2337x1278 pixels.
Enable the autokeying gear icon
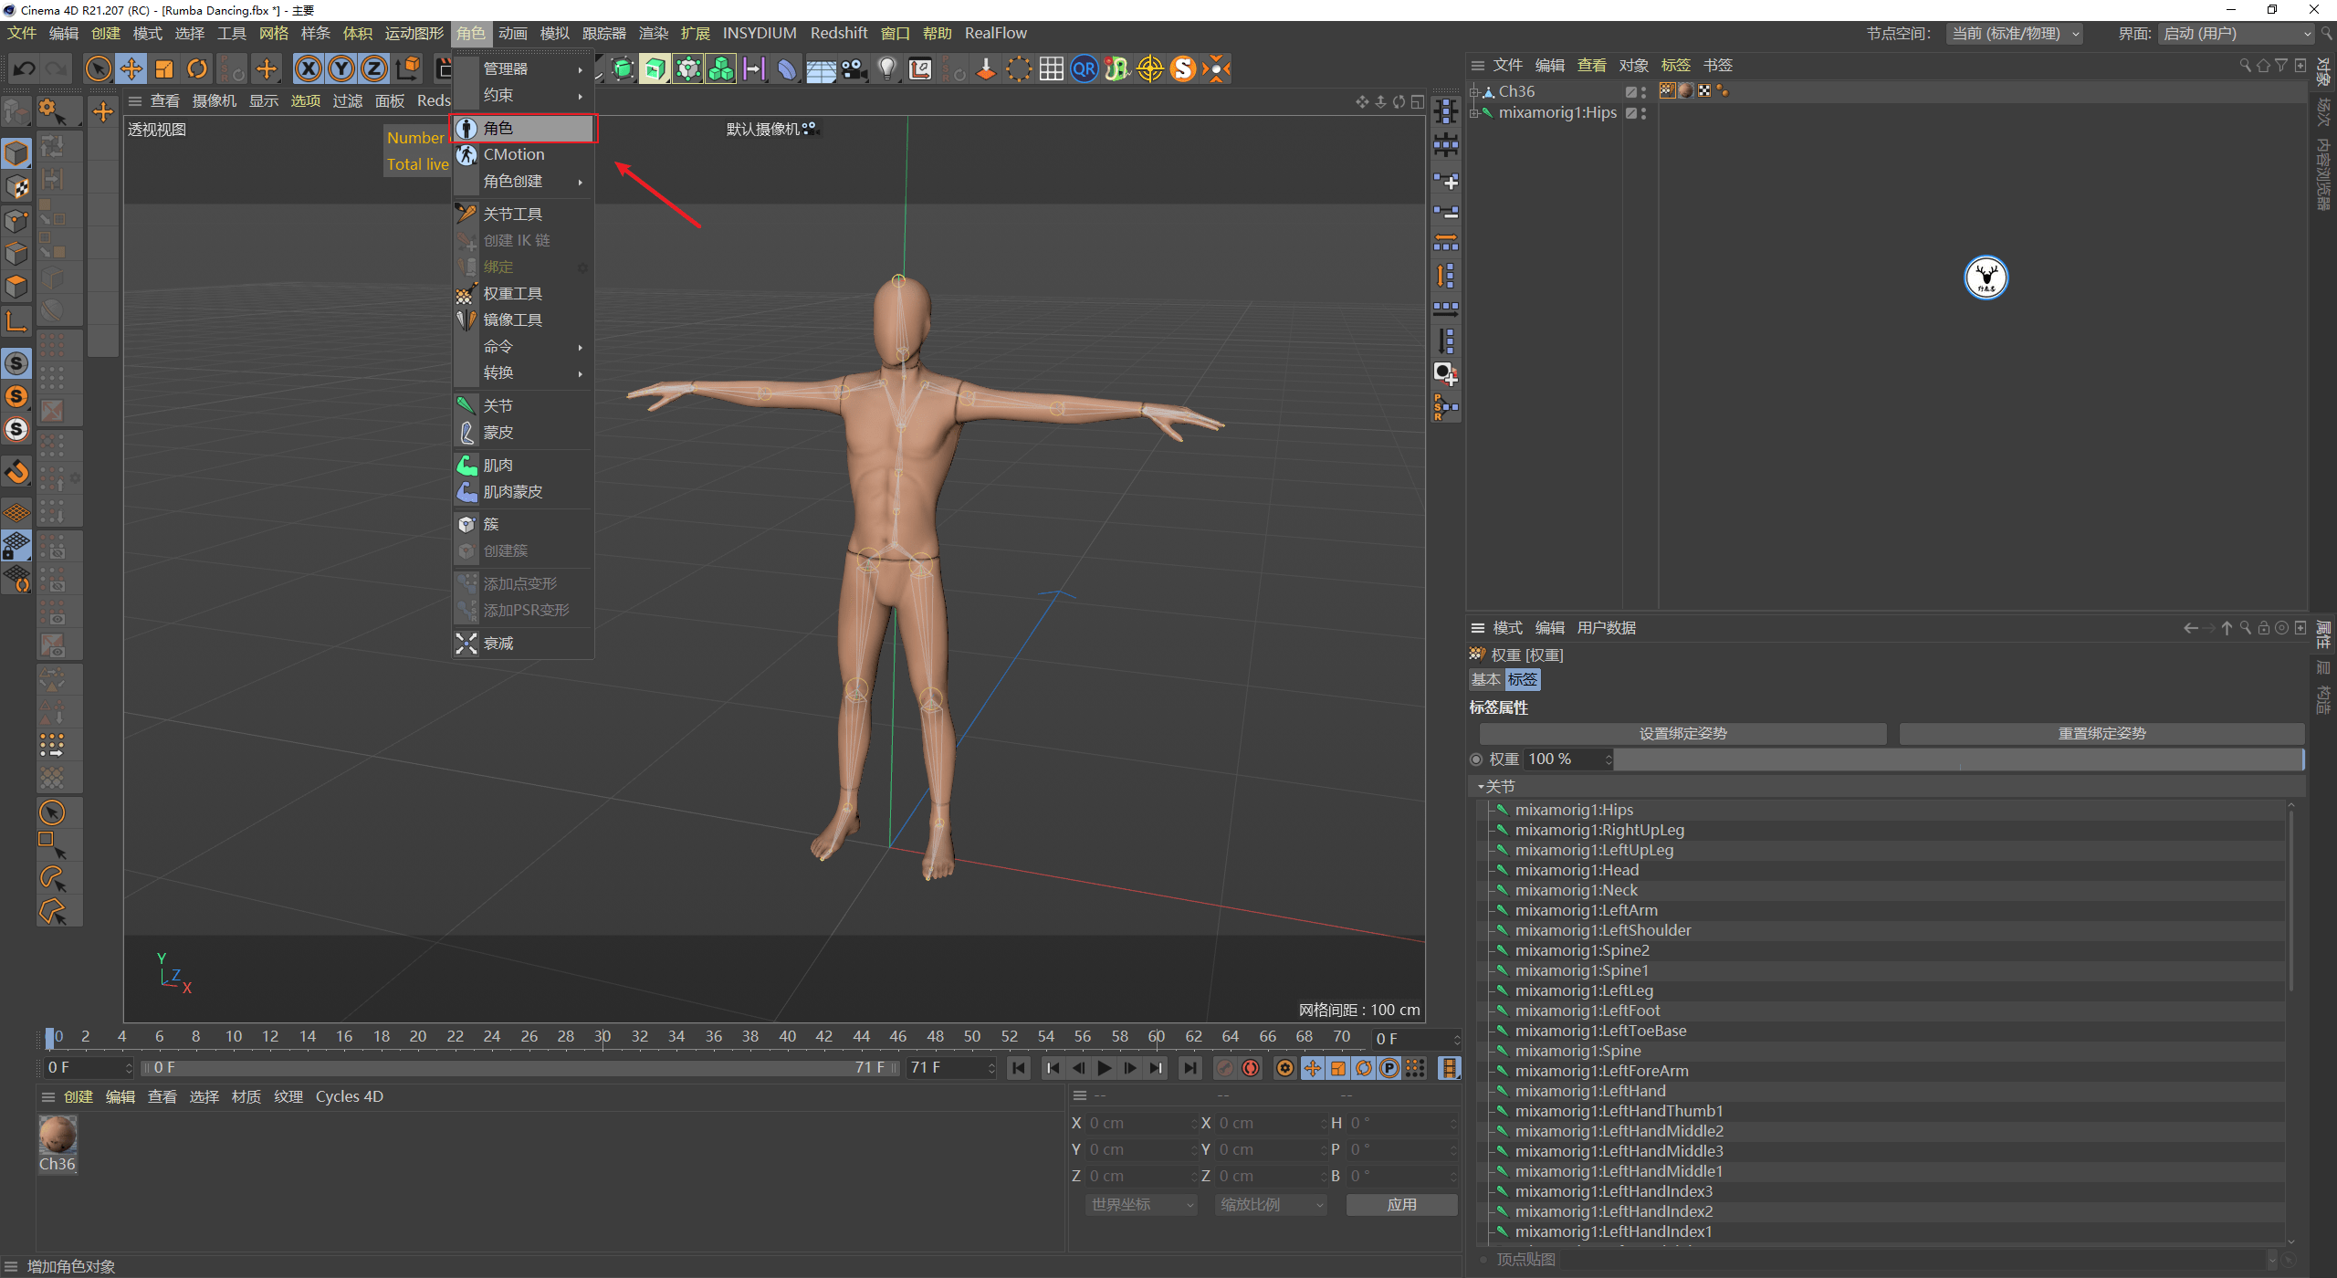click(x=1284, y=1067)
